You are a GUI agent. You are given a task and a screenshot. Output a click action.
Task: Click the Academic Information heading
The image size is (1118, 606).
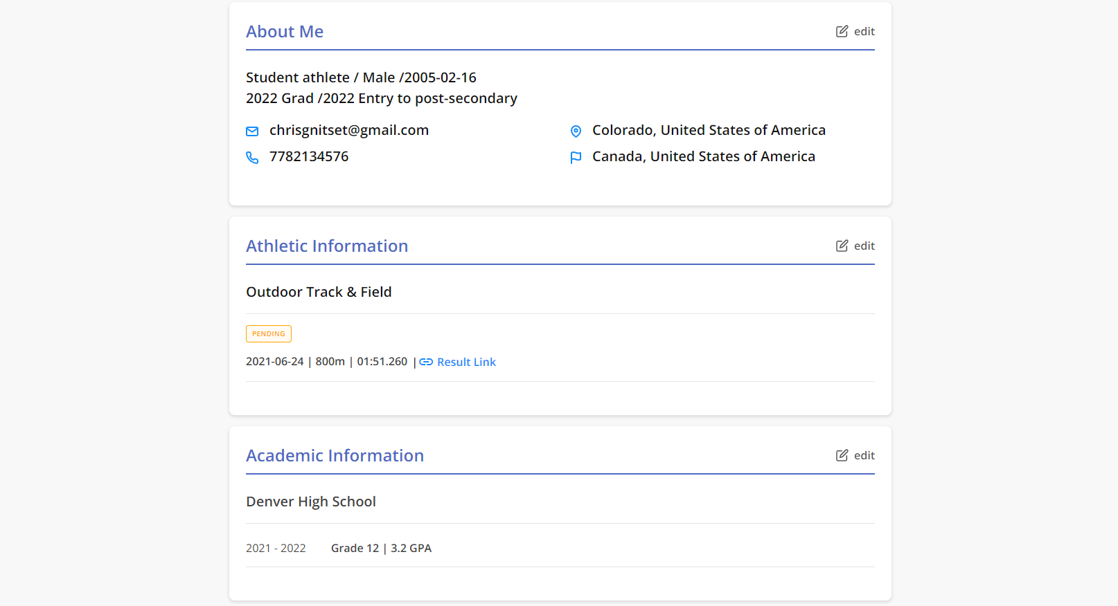pos(335,456)
